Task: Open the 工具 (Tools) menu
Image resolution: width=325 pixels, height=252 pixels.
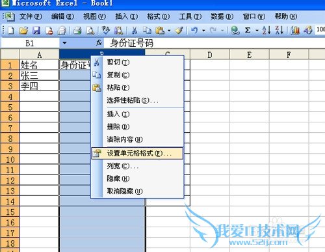Action: point(190,16)
